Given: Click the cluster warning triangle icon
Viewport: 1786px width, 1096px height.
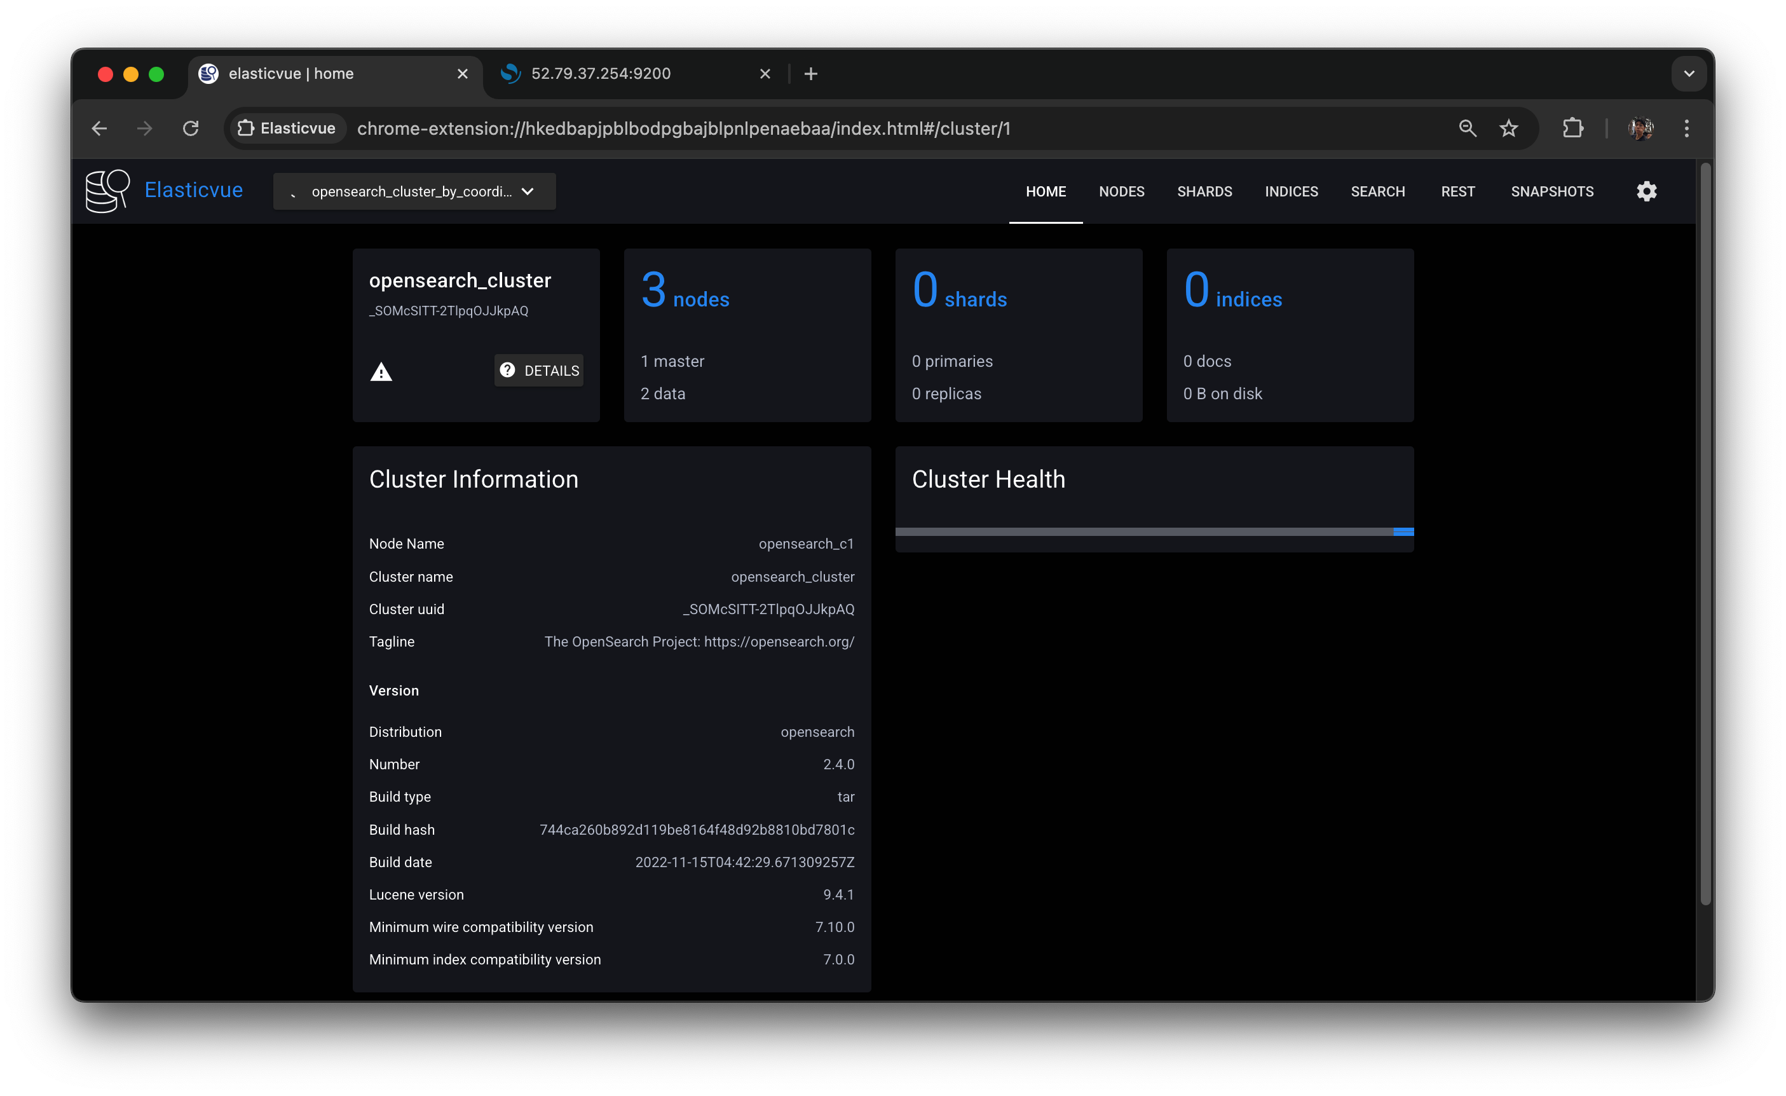Looking at the screenshot, I should (x=381, y=373).
